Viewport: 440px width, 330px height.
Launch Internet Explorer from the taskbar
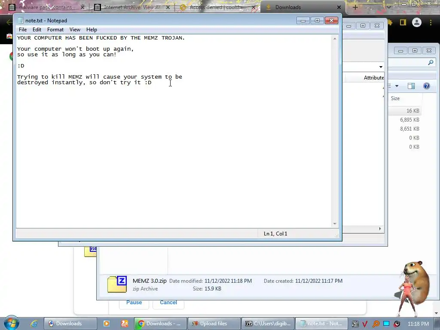click(x=34, y=324)
